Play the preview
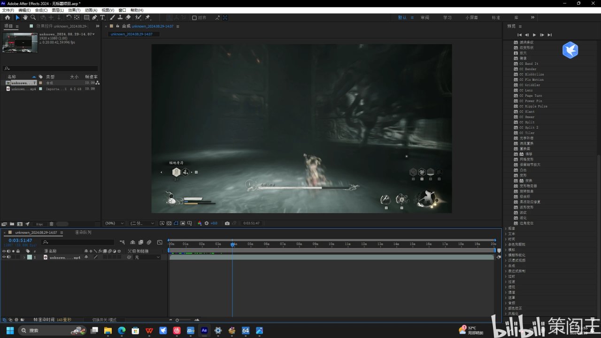The height and width of the screenshot is (338, 601). click(x=534, y=35)
